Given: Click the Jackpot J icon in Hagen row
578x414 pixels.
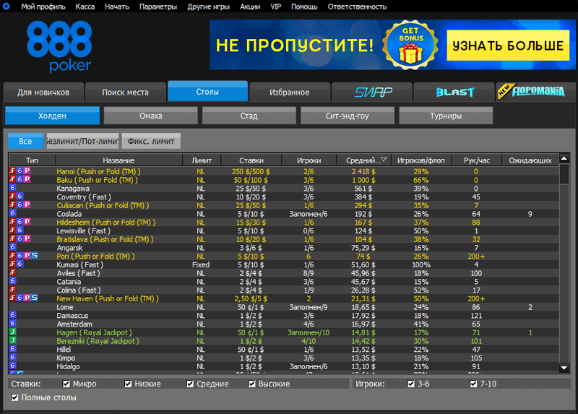Looking at the screenshot, I should coord(12,332).
